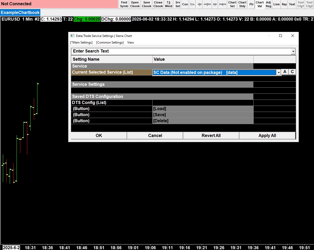Open Chart Stdy studies button
This screenshot has width=314, height=250.
point(242,4)
